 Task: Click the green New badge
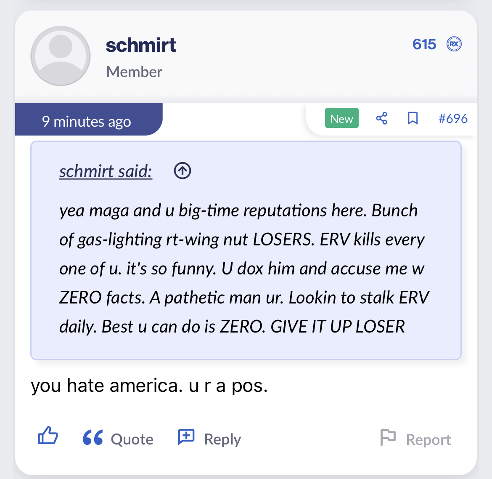coord(341,118)
